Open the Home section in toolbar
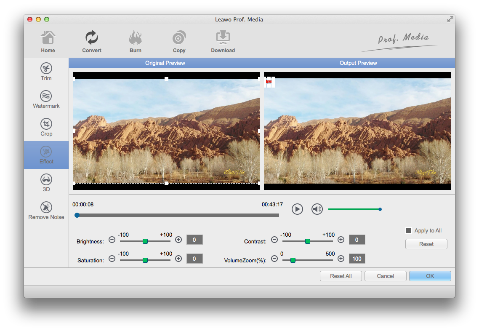The width and height of the screenshot is (479, 331). coord(48,42)
